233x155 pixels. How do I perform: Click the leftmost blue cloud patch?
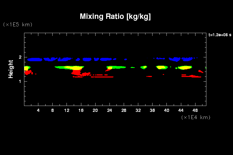tap(35, 60)
